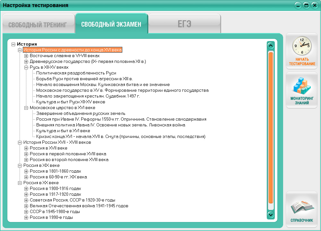Collapse История России с древности node
This screenshot has height=231, width=321.
pos(20,50)
